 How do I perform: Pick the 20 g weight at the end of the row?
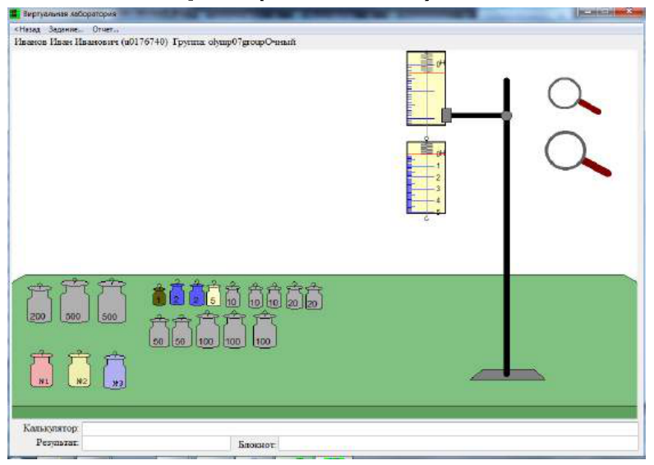(313, 296)
